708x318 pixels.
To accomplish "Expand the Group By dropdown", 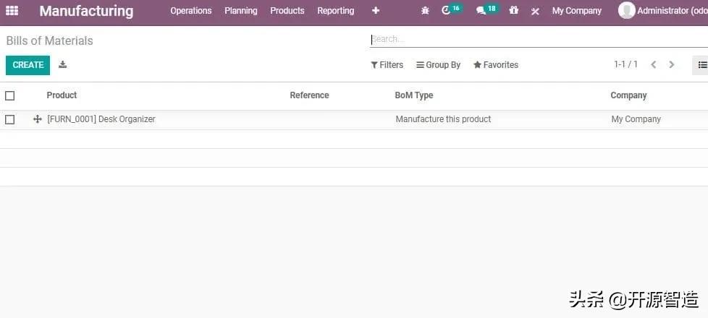I will click(439, 65).
